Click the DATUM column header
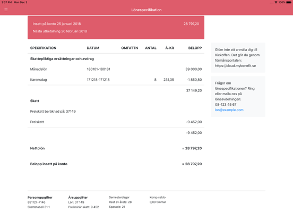 tap(93, 48)
